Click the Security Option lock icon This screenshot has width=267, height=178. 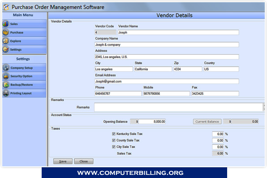tap(6, 76)
